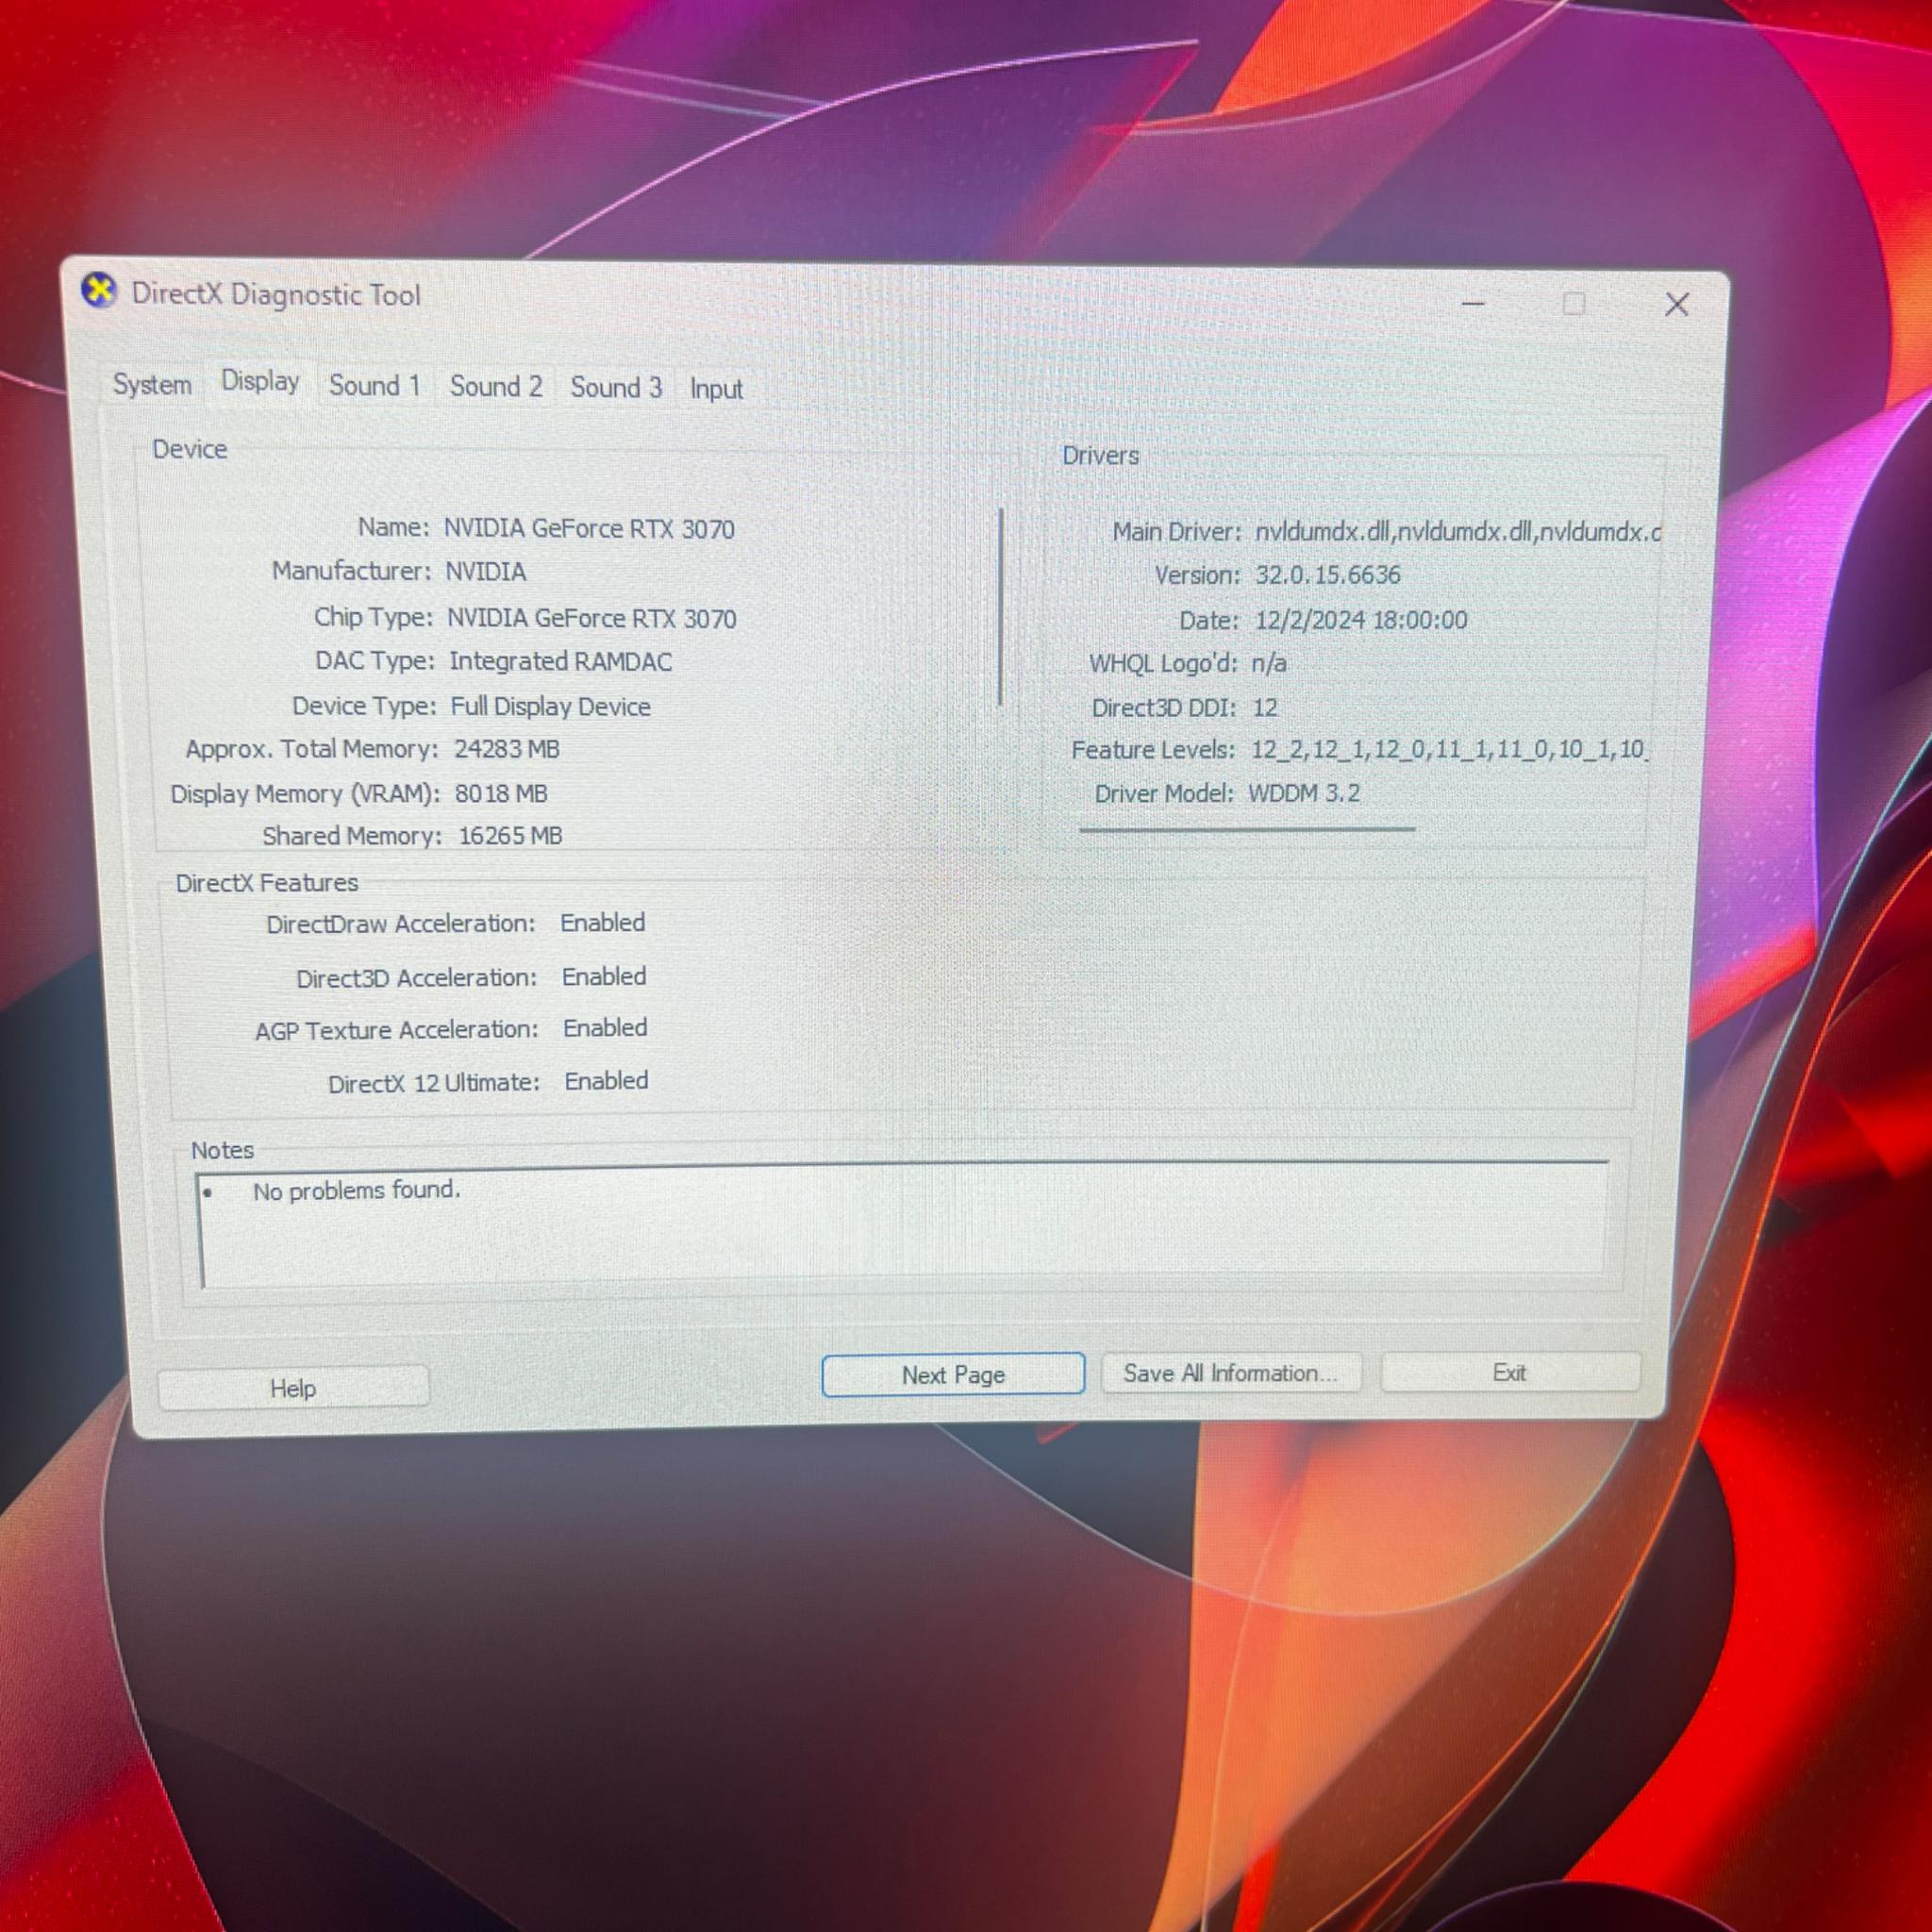This screenshot has width=1932, height=1932.
Task: Click the No problems found note entry
Action: 356,1191
